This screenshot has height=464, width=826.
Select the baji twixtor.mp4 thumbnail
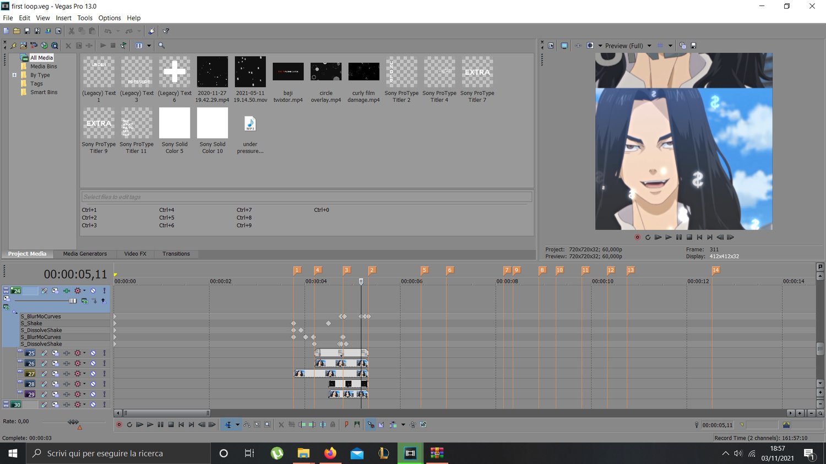coord(288,72)
